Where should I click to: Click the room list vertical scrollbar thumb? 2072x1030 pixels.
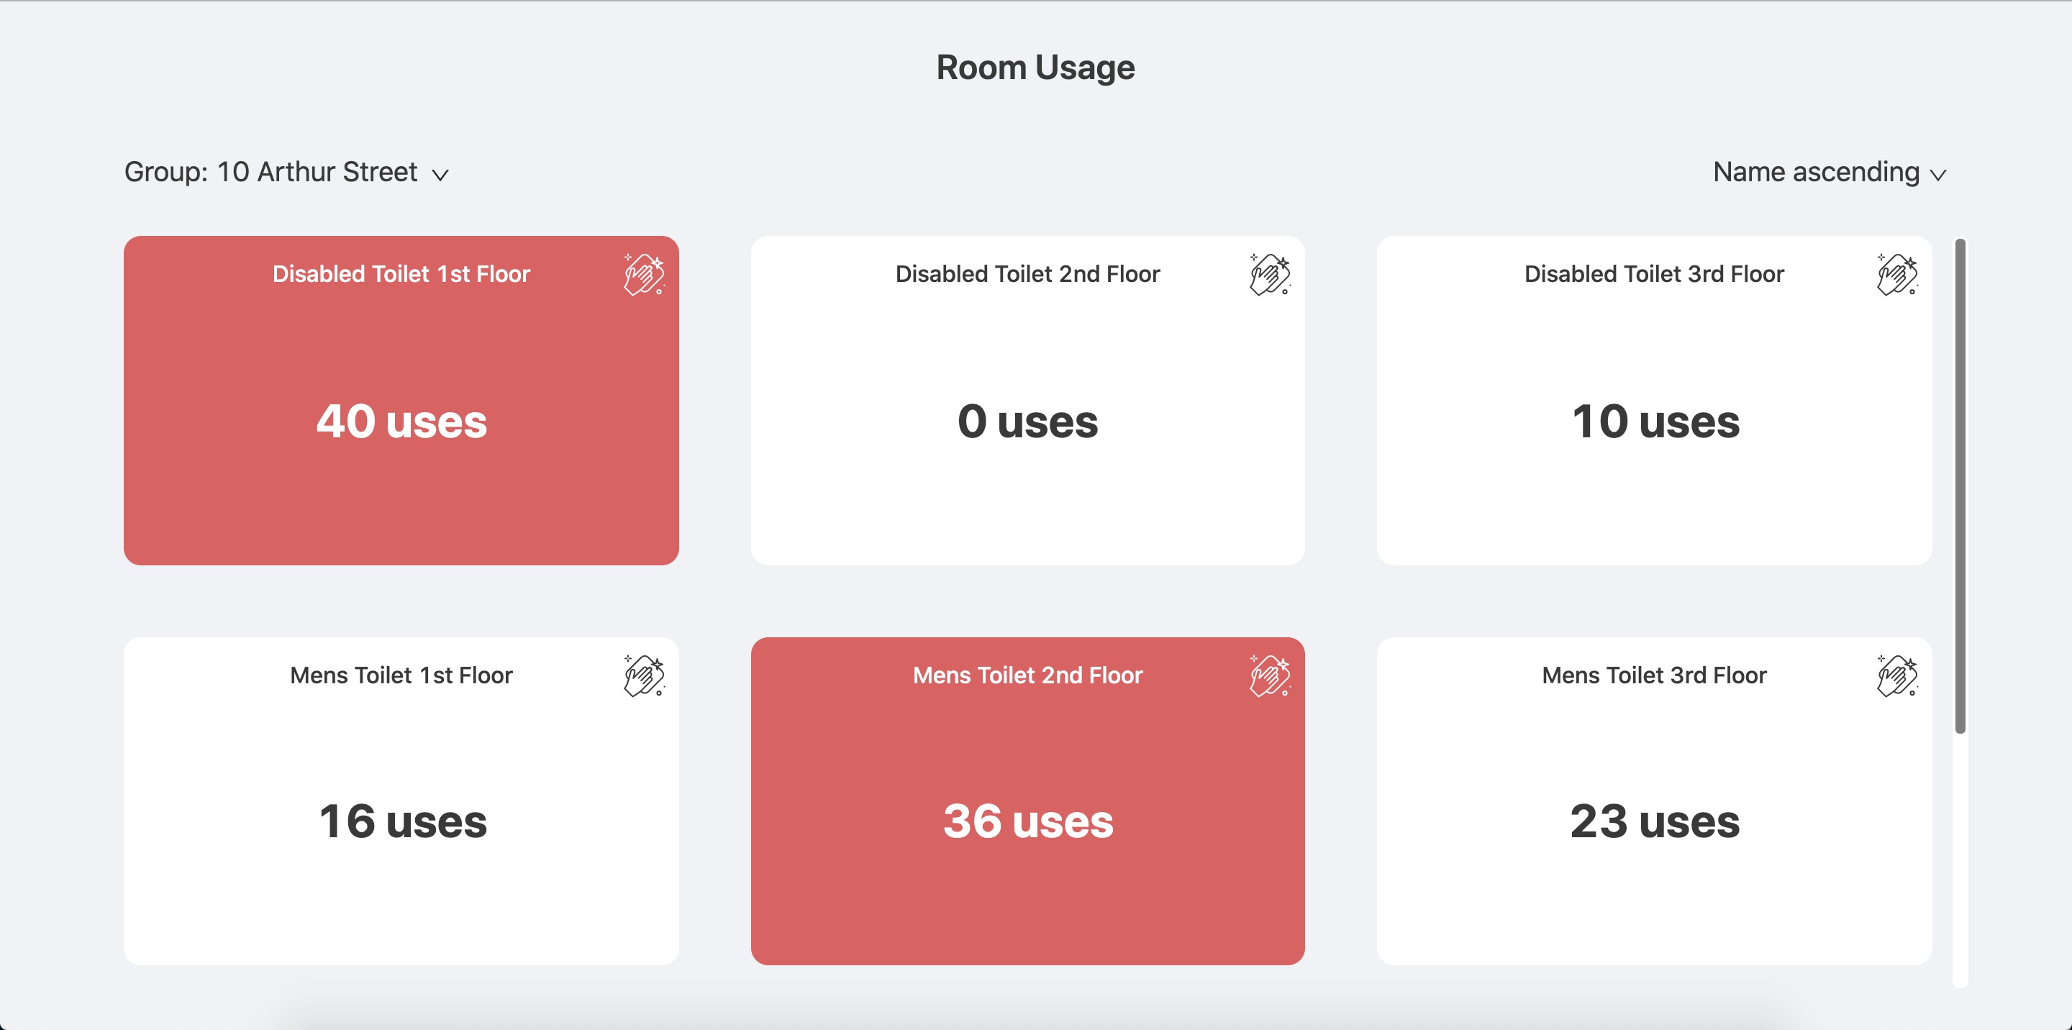click(x=1960, y=486)
